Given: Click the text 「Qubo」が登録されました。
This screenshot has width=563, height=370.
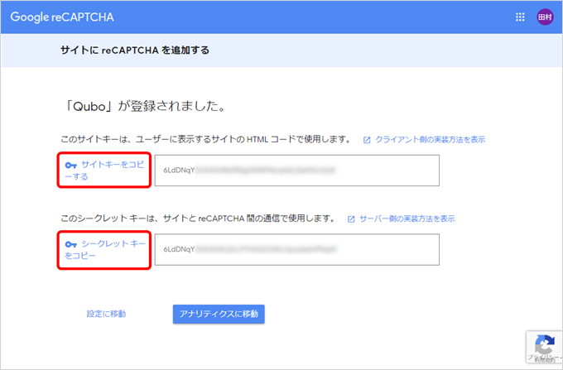Looking at the screenshot, I should 144,106.
